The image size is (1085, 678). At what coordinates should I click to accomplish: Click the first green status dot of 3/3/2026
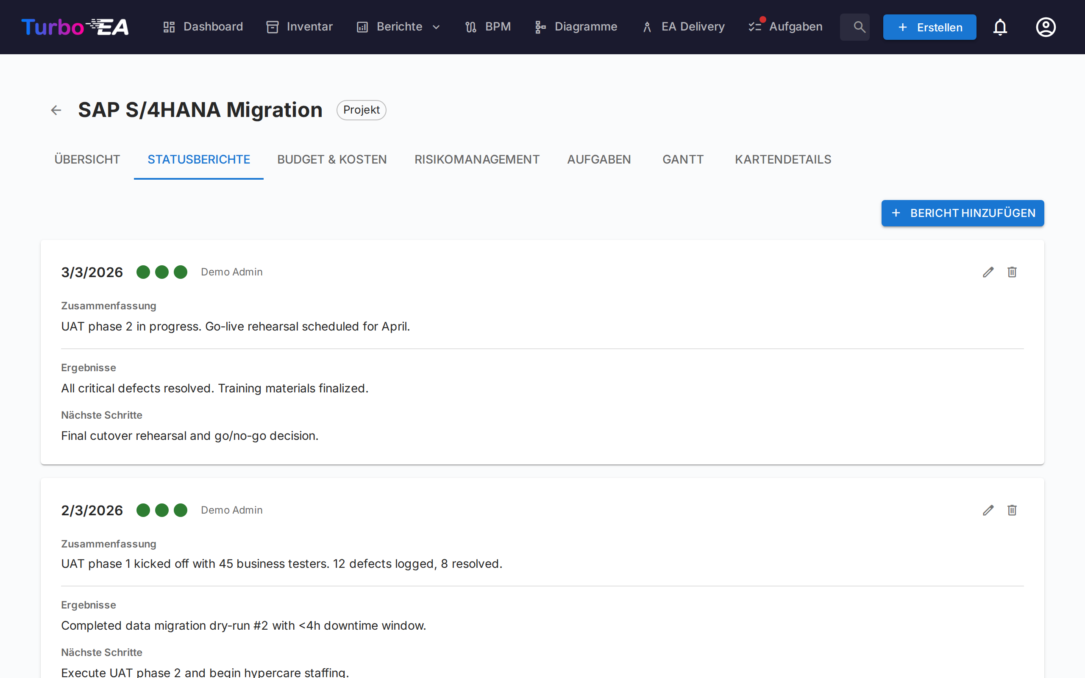(x=143, y=272)
